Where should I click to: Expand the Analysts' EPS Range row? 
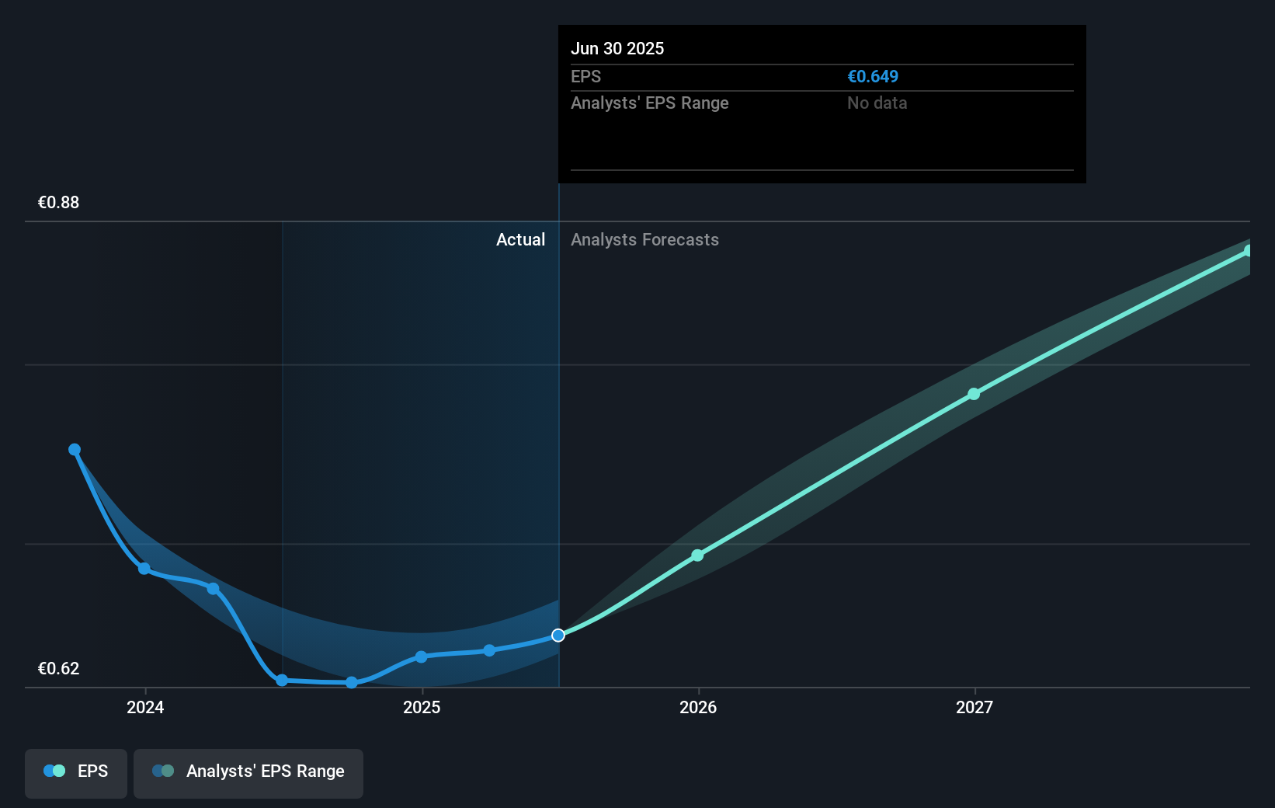(x=649, y=103)
